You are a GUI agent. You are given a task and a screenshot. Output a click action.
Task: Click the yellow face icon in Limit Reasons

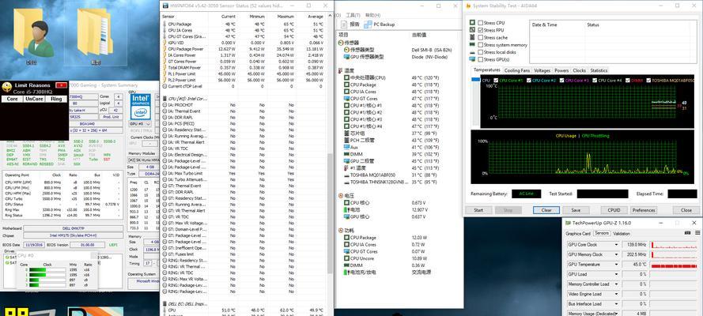(x=7, y=87)
